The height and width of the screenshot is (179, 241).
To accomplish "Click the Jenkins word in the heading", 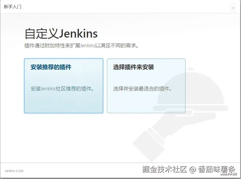I will tap(80, 33).
